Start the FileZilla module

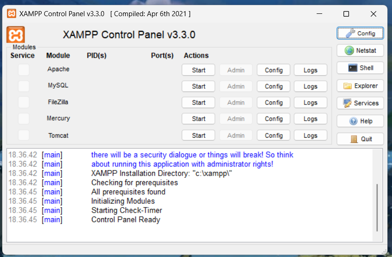coord(198,103)
